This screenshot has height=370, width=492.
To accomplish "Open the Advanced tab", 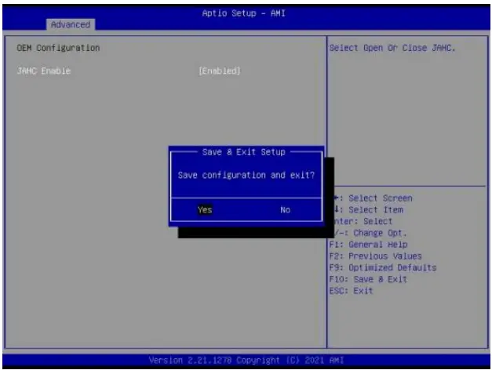I will (x=71, y=24).
